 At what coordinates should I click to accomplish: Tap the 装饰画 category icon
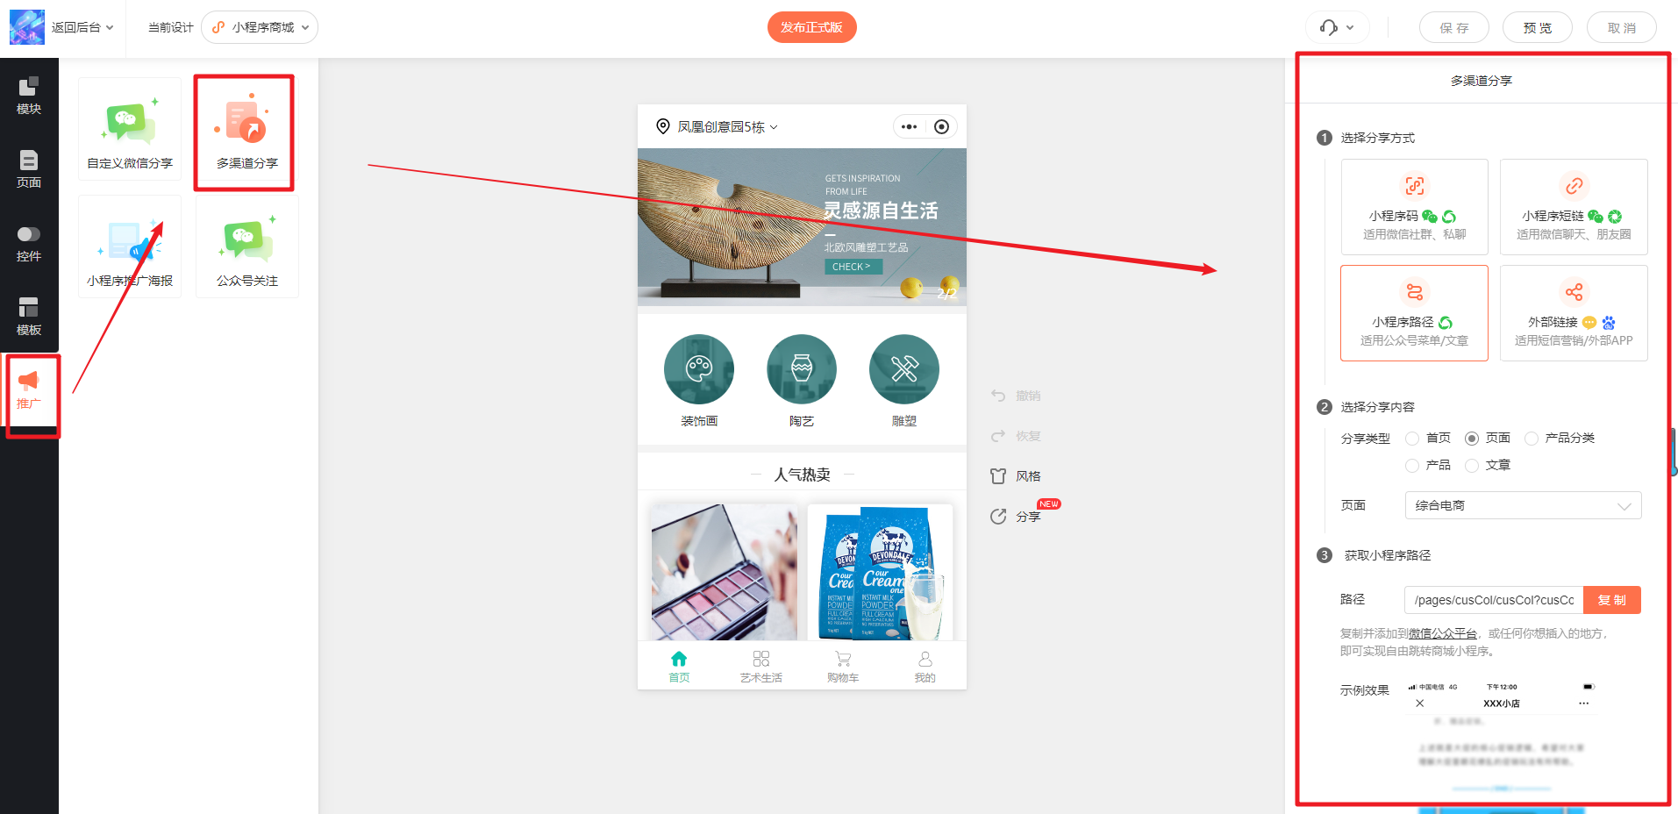tap(699, 369)
